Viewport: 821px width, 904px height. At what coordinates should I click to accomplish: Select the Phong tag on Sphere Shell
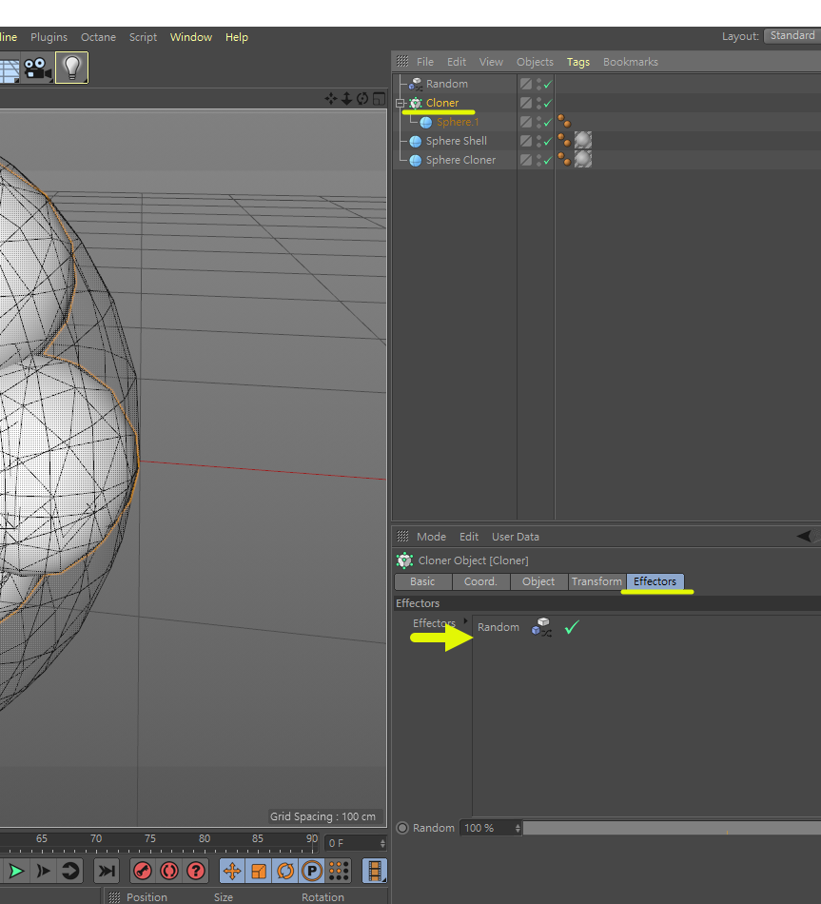[x=564, y=140]
